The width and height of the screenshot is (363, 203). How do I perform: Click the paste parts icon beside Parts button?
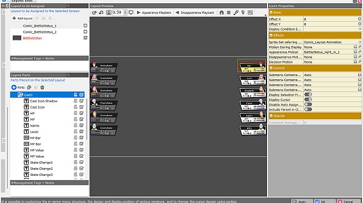(x=36, y=88)
